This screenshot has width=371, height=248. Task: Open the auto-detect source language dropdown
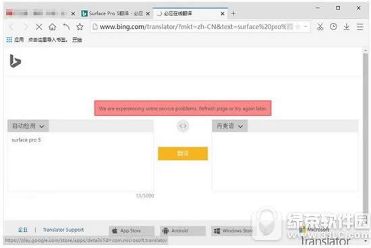[28, 126]
